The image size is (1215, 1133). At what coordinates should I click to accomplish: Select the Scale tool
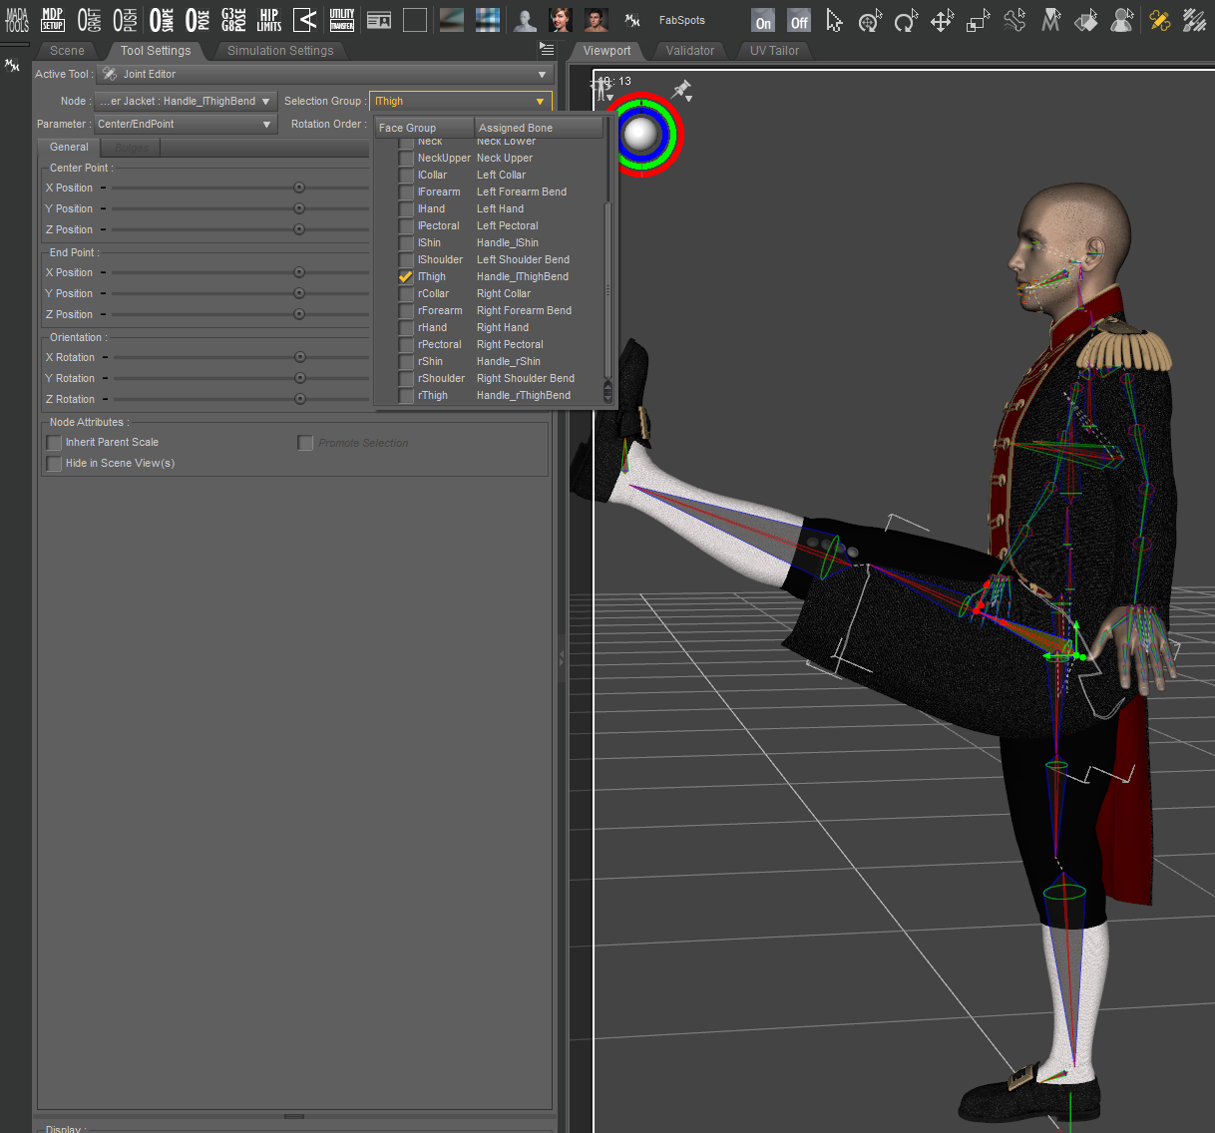point(979,20)
